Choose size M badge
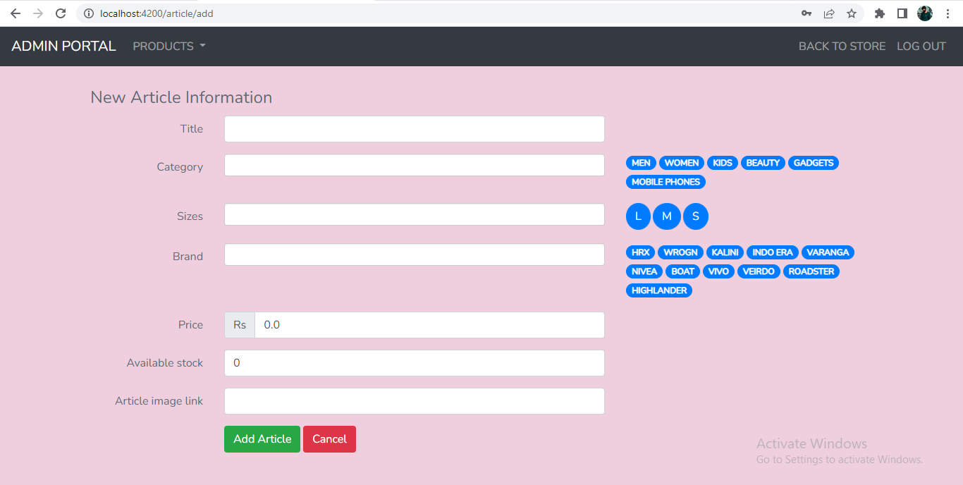This screenshot has height=485, width=963. [x=667, y=216]
